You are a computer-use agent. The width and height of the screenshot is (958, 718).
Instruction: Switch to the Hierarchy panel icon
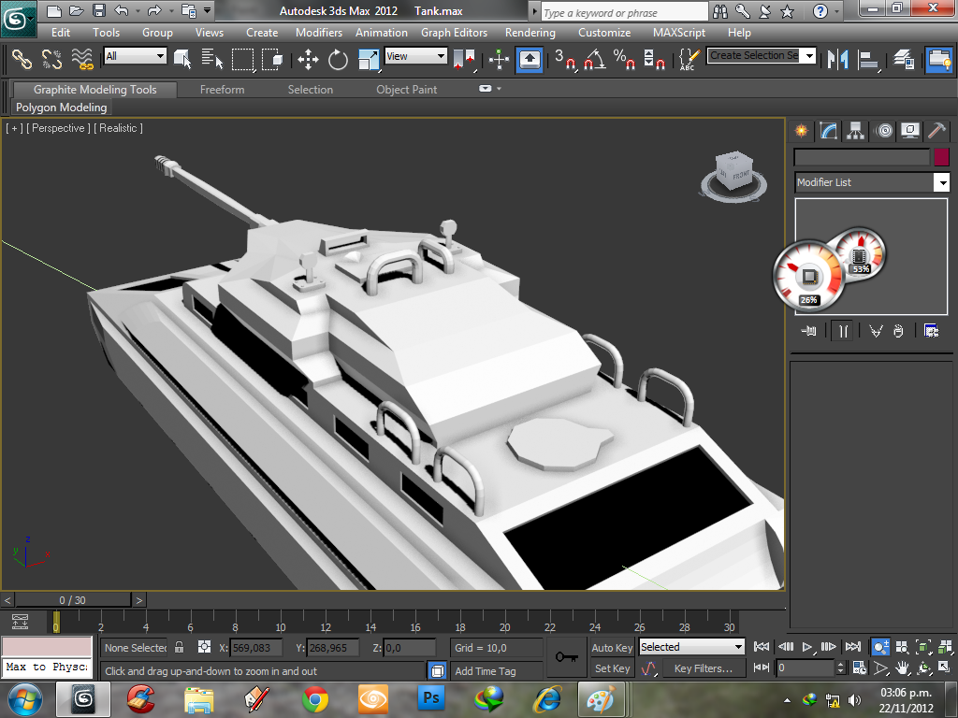coord(855,131)
